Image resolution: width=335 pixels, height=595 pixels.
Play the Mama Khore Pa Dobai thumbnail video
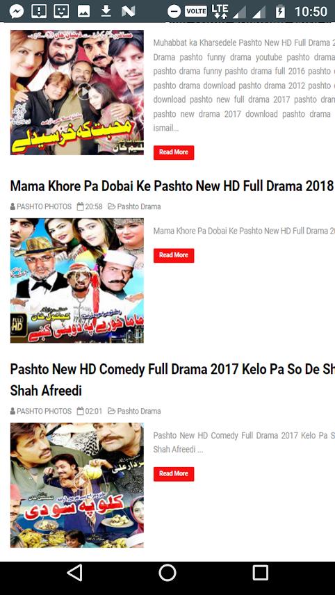pos(77,280)
